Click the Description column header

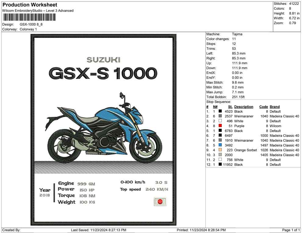[x=243, y=107]
